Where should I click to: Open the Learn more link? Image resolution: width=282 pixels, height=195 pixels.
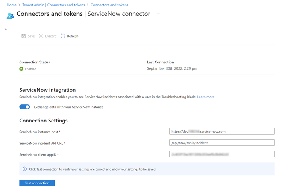coord(206,97)
